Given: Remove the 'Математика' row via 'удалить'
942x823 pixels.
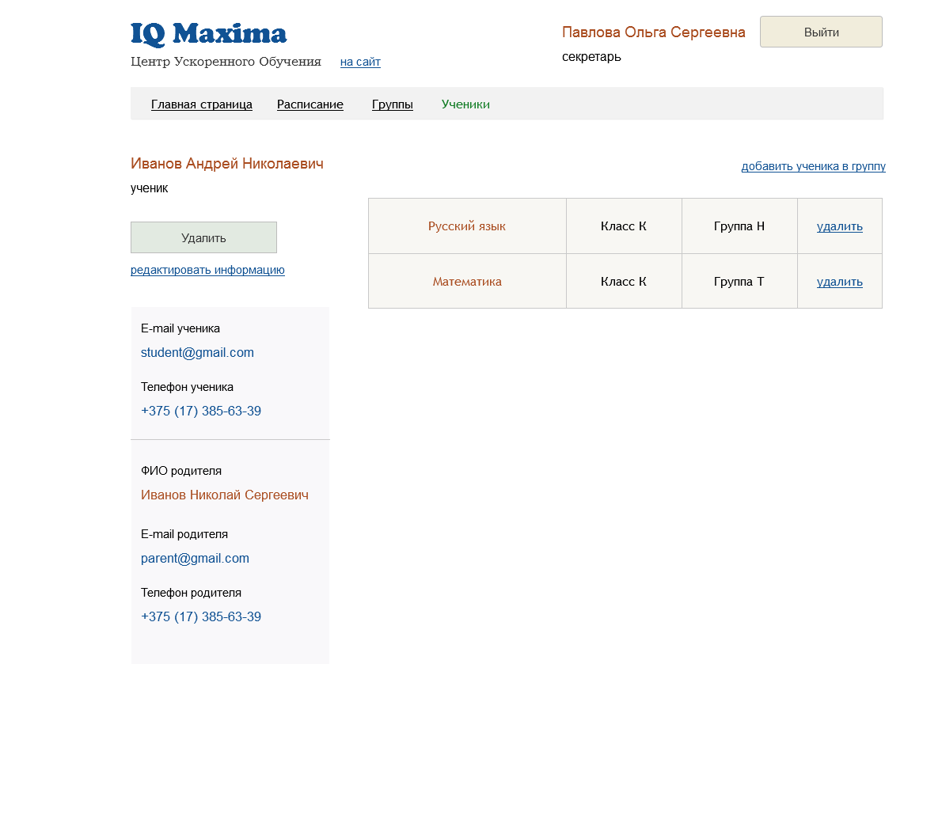Looking at the screenshot, I should [x=840, y=282].
